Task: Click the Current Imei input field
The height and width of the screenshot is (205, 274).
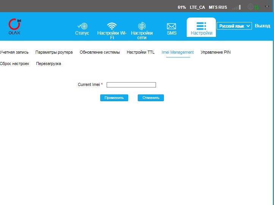Action: pyautogui.click(x=131, y=85)
